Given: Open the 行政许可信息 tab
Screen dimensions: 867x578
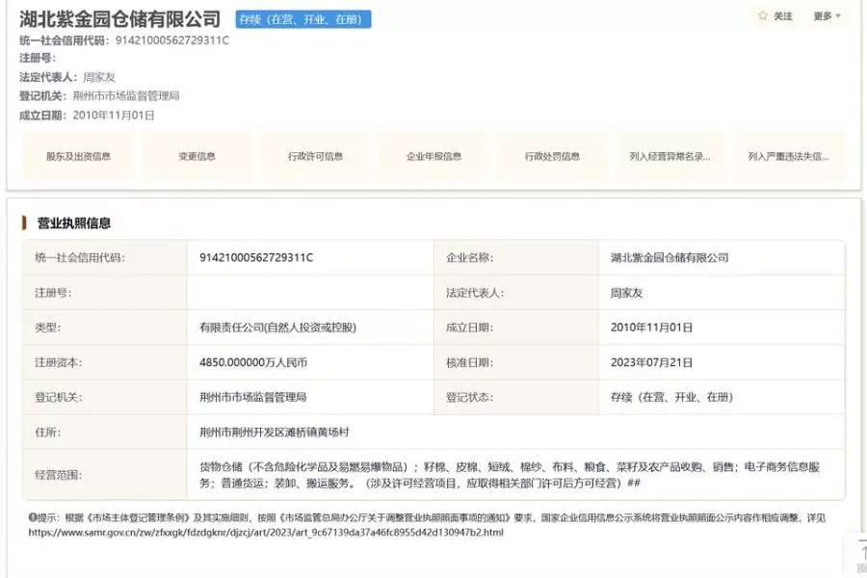Looking at the screenshot, I should [315, 156].
